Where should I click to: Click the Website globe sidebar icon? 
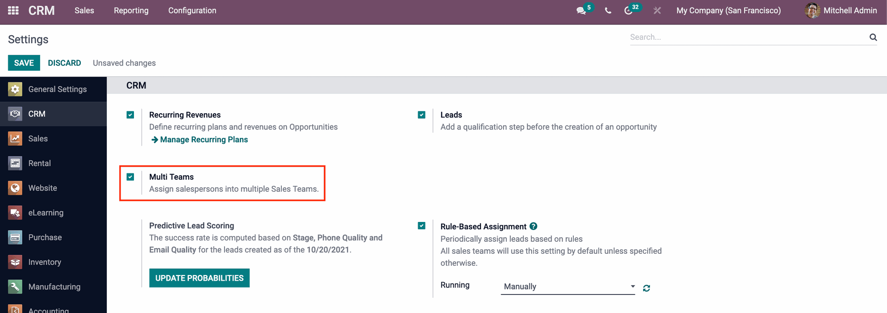[x=15, y=188]
